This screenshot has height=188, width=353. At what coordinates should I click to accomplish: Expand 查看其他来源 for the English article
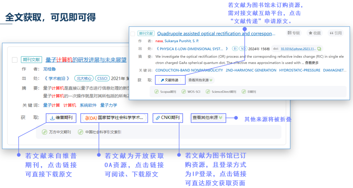click(199, 80)
